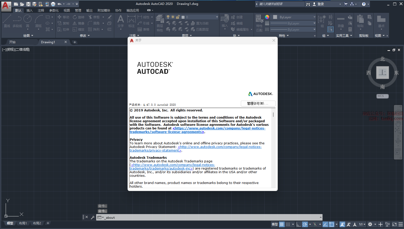Viewport: 404px width, 229px height.
Task: Expand the 绘图 (Draw) panel flyout
Action: [x=28, y=36]
